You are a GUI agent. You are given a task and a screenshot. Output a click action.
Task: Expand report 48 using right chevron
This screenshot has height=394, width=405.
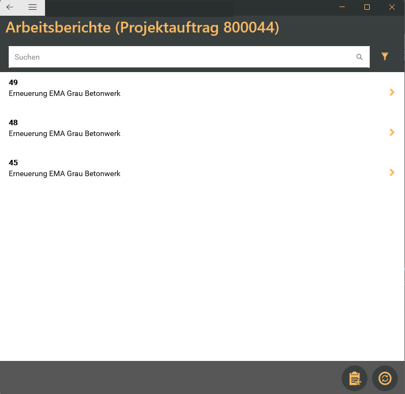tap(392, 132)
